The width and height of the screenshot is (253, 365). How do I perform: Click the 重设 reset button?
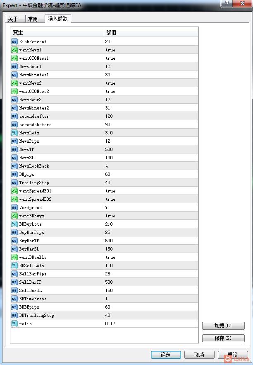233,355
